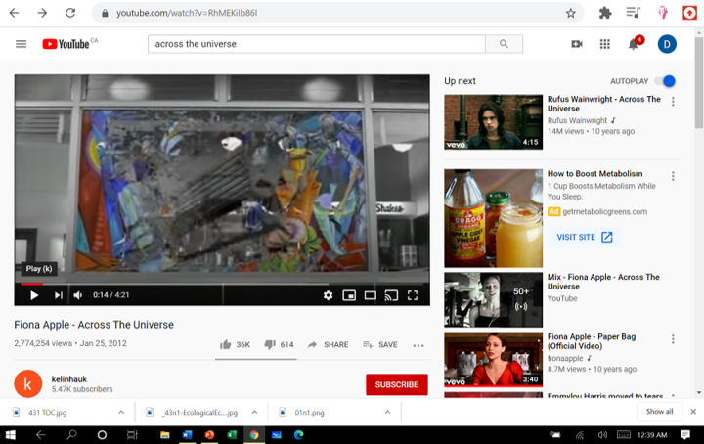Image resolution: width=704 pixels, height=444 pixels.
Task: Play the video
Action: click(34, 295)
